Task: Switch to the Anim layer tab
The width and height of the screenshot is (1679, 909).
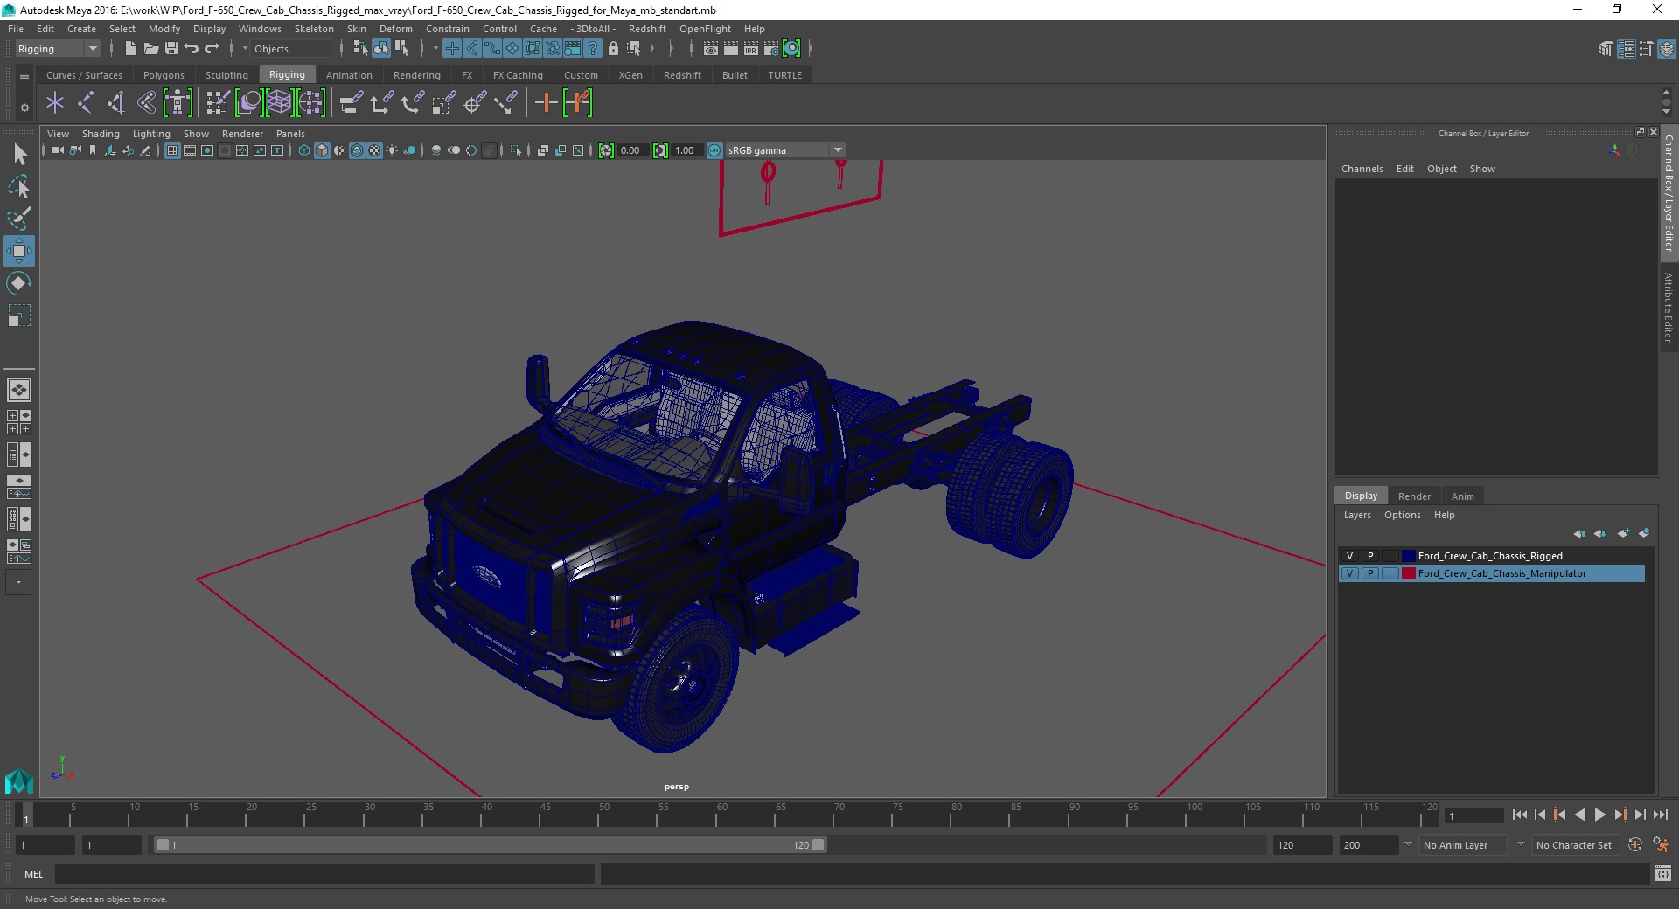Action: pyautogui.click(x=1462, y=496)
